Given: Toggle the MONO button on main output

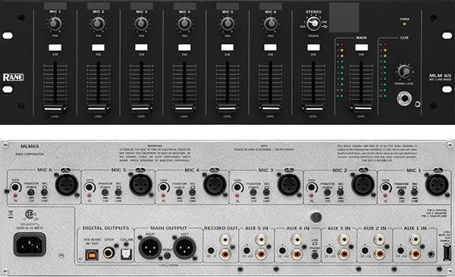Looking at the screenshot, I should pyautogui.click(x=167, y=256).
